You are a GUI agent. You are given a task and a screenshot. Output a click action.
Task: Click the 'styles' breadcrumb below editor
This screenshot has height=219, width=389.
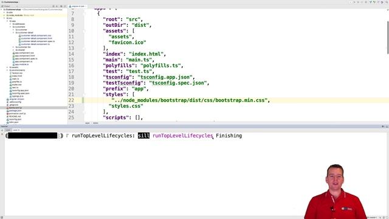tap(95, 123)
